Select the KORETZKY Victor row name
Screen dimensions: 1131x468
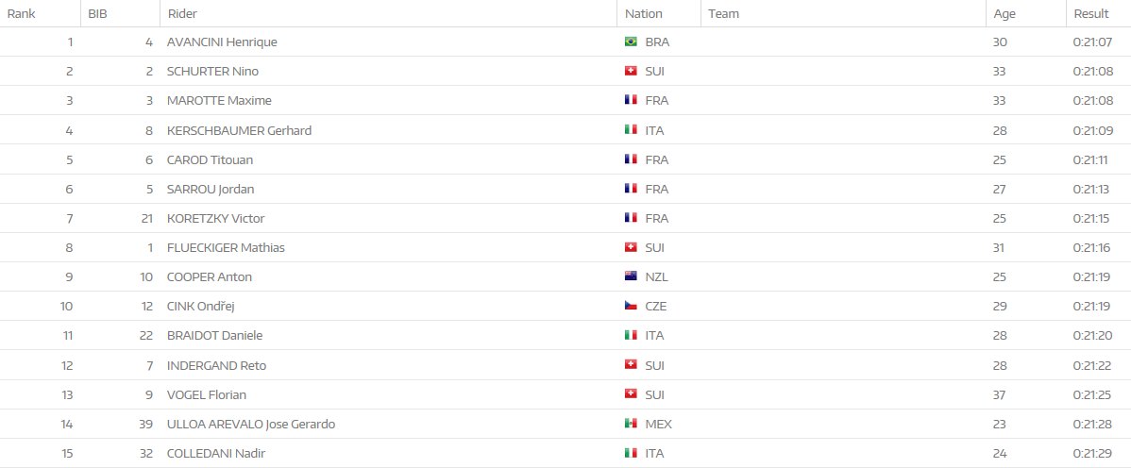click(215, 219)
